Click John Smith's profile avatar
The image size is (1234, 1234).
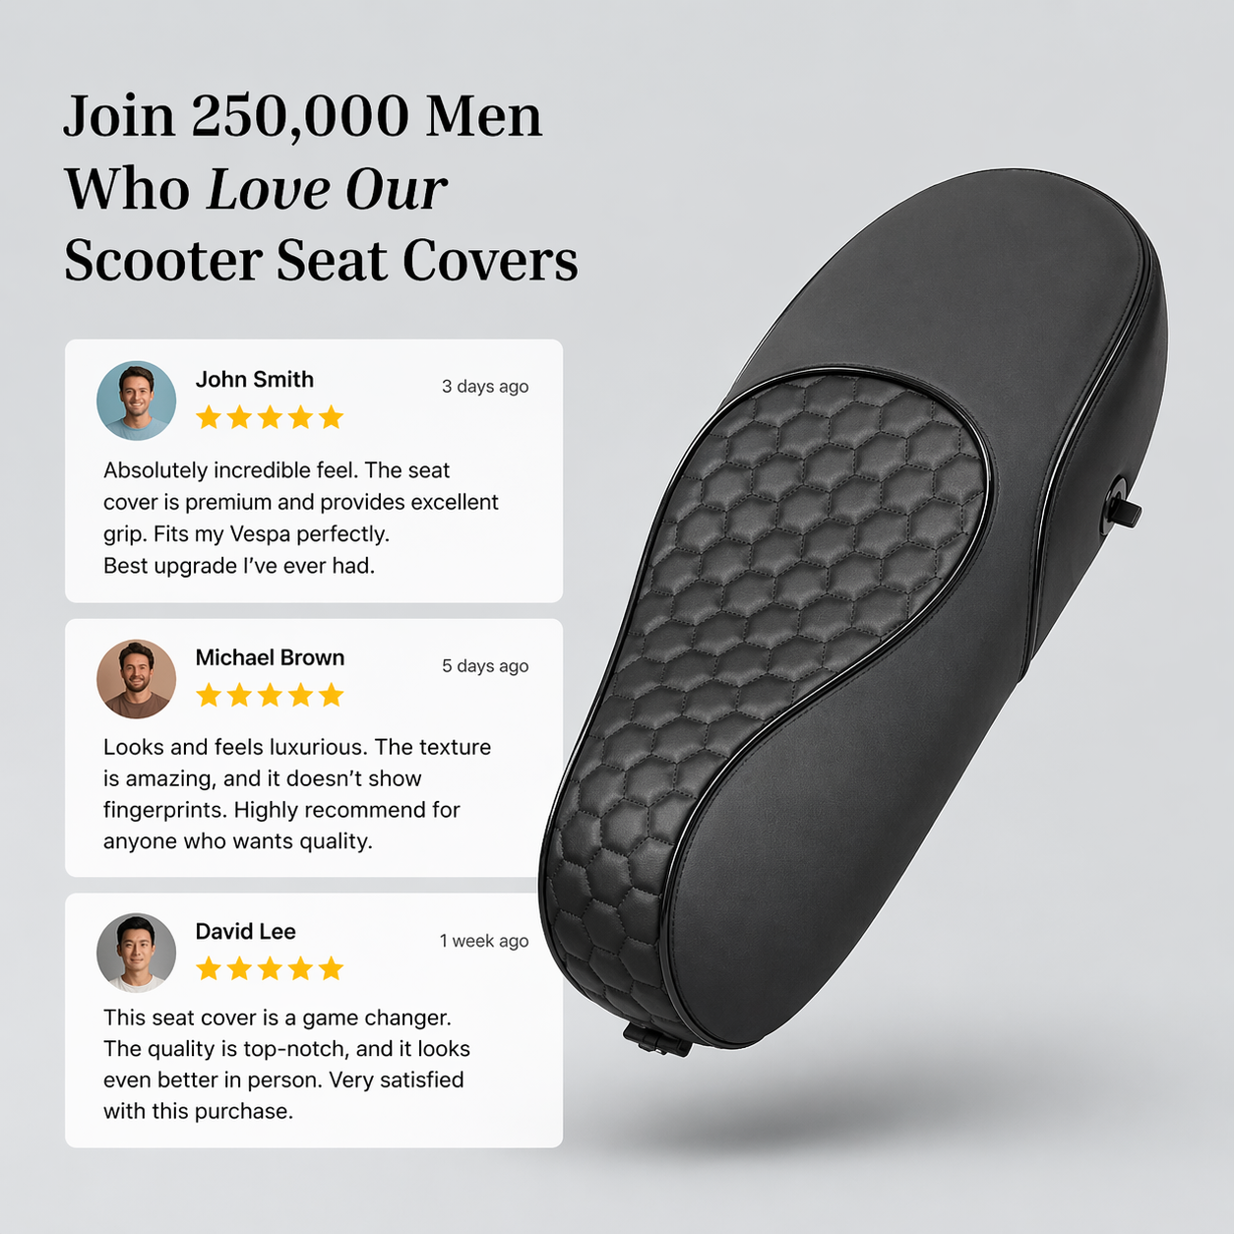point(137,401)
